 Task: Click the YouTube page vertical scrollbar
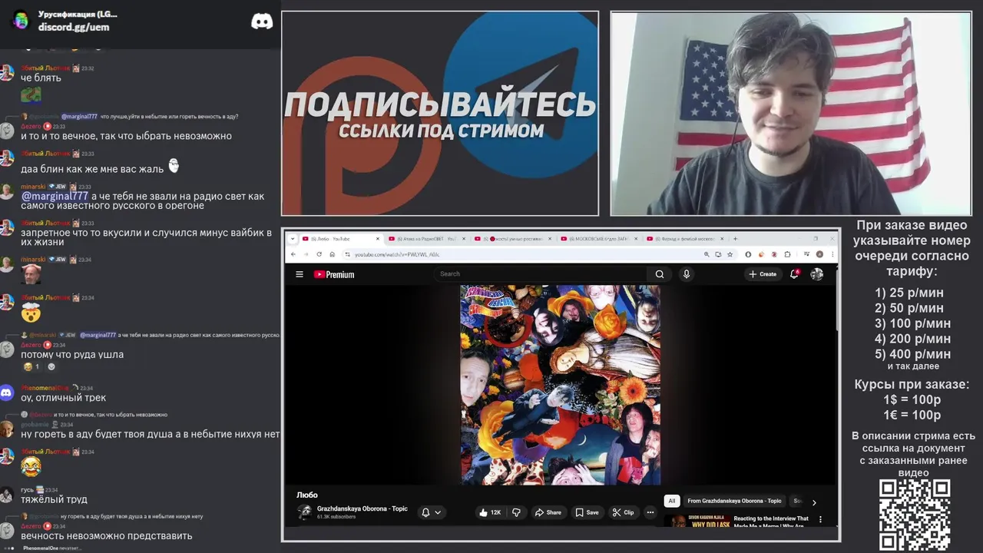[836, 307]
